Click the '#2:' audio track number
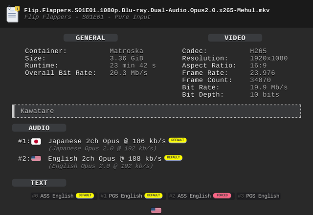 click(x=24, y=158)
